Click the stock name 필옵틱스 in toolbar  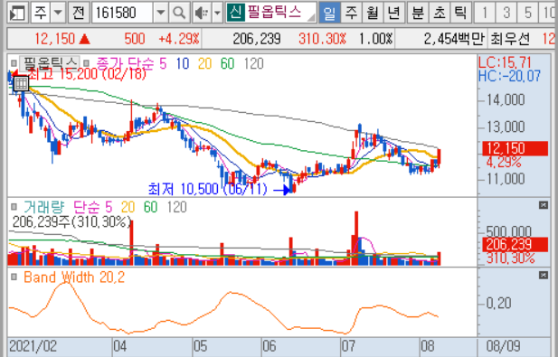(x=274, y=12)
